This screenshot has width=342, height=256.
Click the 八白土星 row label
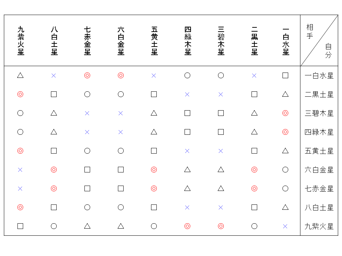(x=319, y=207)
